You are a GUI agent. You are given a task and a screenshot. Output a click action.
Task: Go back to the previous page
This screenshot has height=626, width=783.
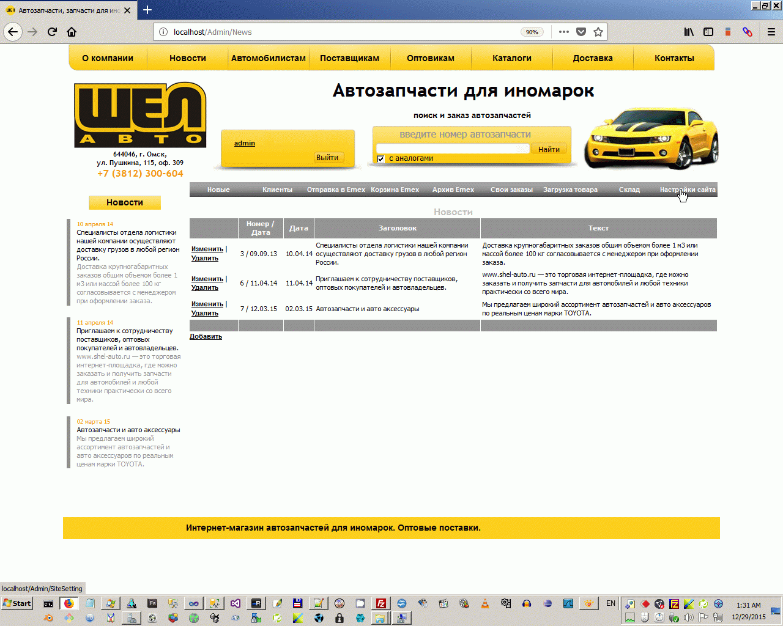pos(13,32)
